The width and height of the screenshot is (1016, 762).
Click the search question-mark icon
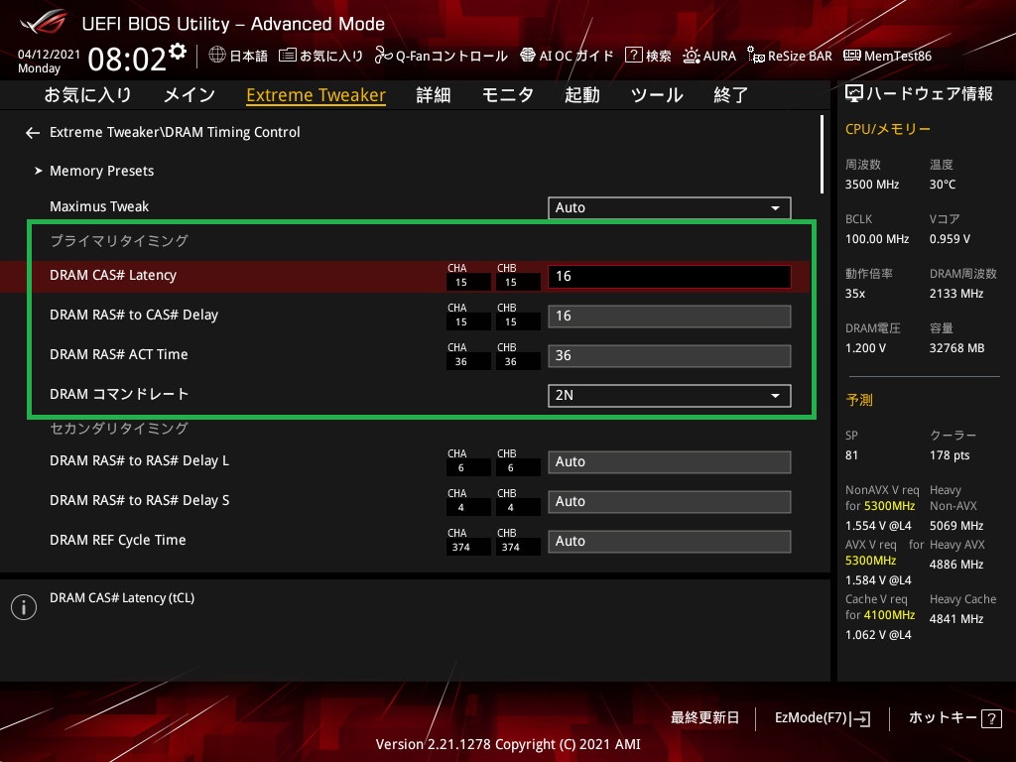[x=633, y=56]
